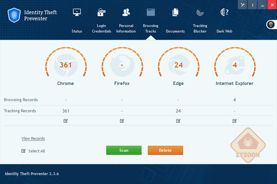Click the Chrome browser label
Viewport: 277px width, 184px height.
click(x=65, y=83)
